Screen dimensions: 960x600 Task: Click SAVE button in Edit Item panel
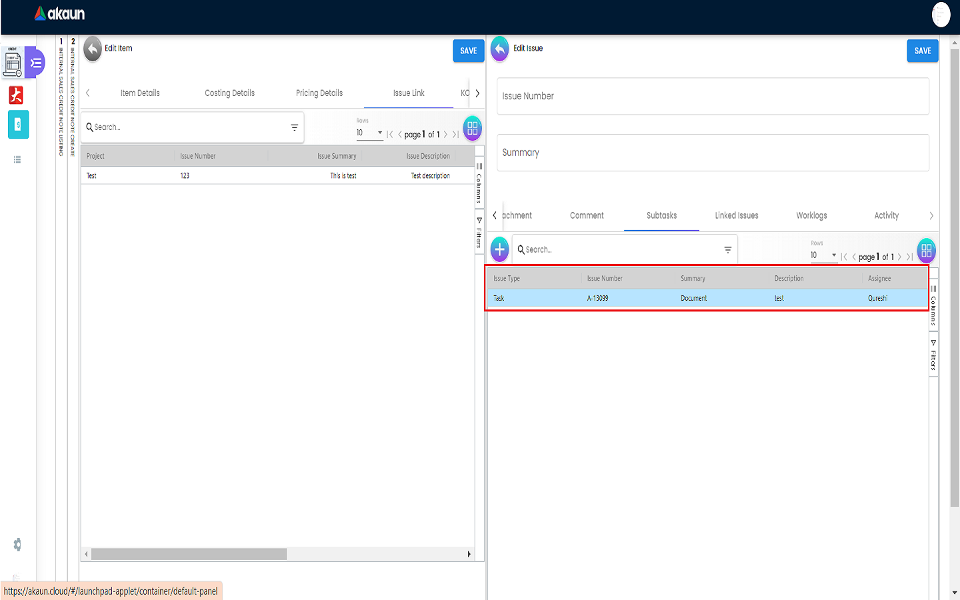pyautogui.click(x=468, y=51)
